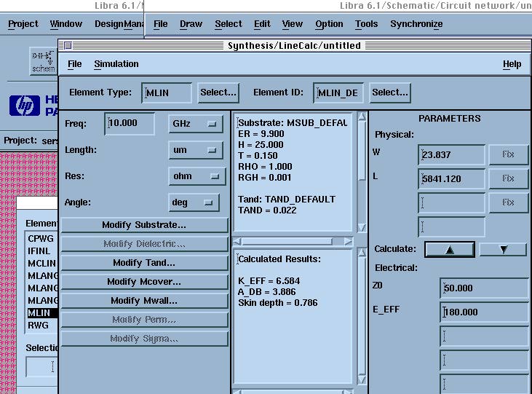The height and width of the screenshot is (394, 532).
Task: Toggle Fix for the third physical parameter
Action: (x=508, y=202)
